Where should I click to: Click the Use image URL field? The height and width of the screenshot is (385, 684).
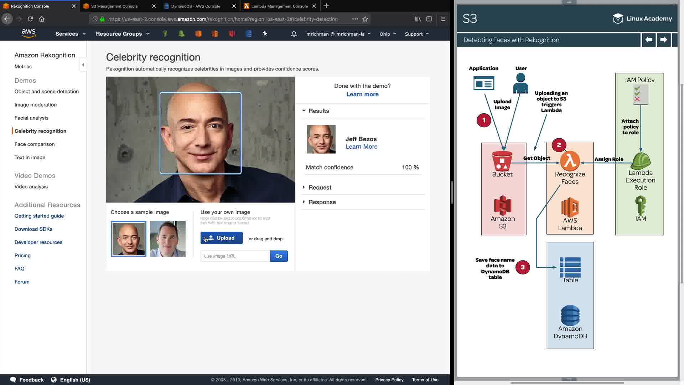(235, 256)
